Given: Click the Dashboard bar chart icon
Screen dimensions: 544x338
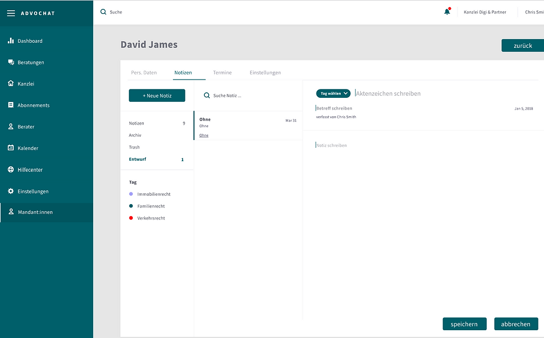Looking at the screenshot, I should [x=11, y=41].
